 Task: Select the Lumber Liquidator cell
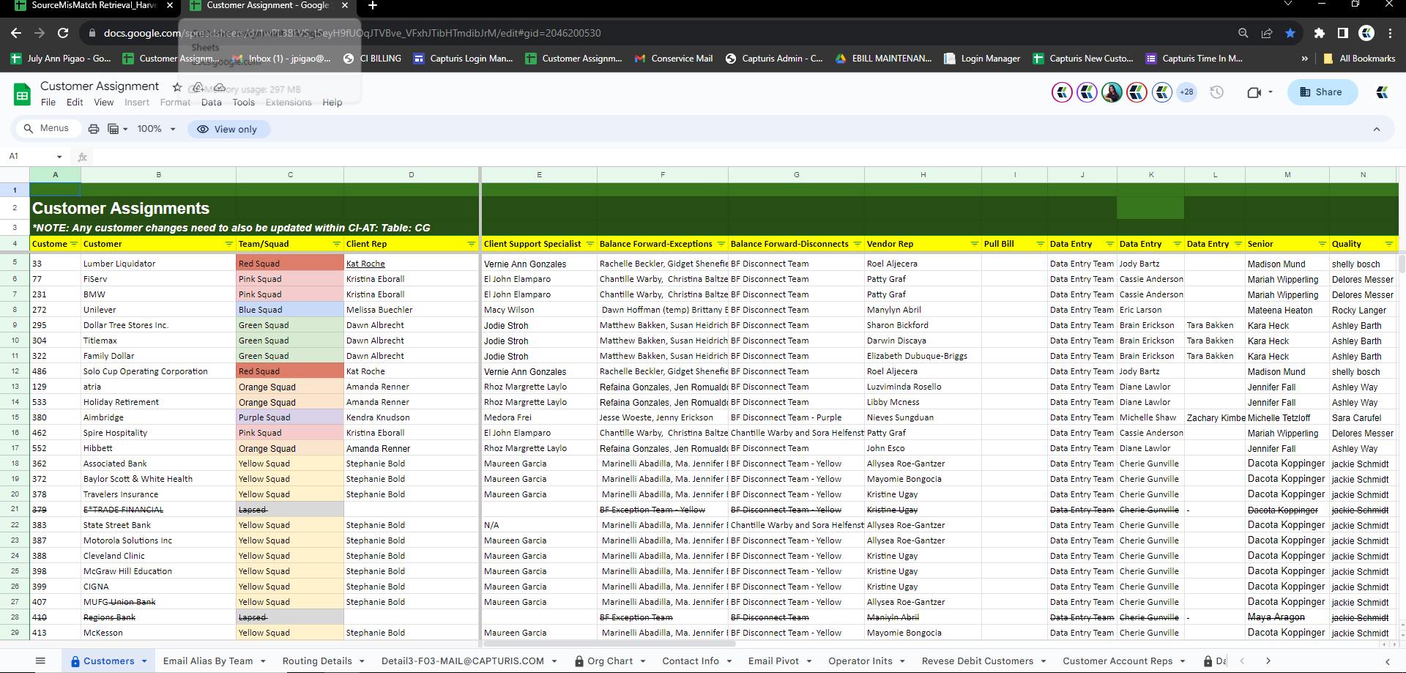click(158, 264)
